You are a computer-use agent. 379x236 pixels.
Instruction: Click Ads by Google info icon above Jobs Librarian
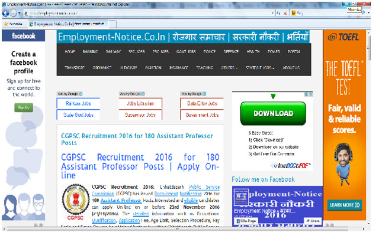coord(143,94)
